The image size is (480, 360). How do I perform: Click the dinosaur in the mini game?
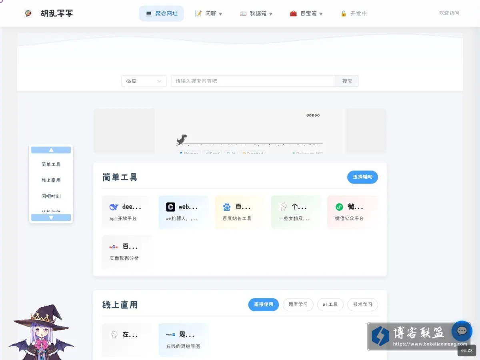click(181, 140)
